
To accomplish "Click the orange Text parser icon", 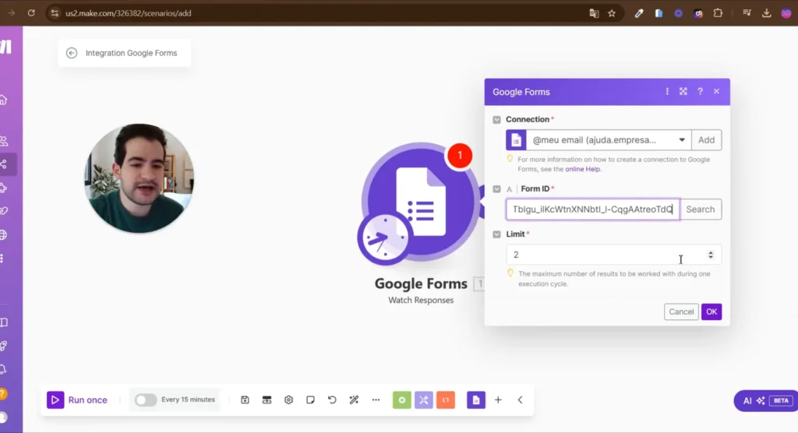I will click(x=446, y=400).
